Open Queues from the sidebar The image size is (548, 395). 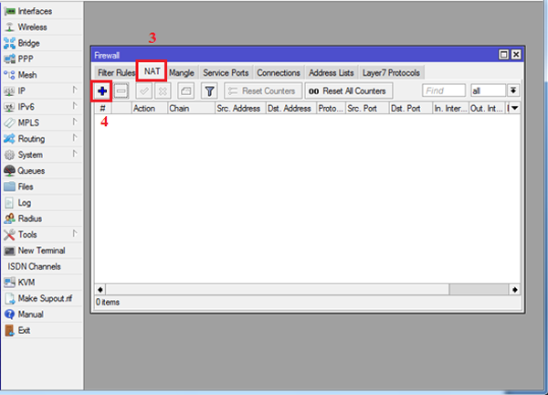point(31,171)
